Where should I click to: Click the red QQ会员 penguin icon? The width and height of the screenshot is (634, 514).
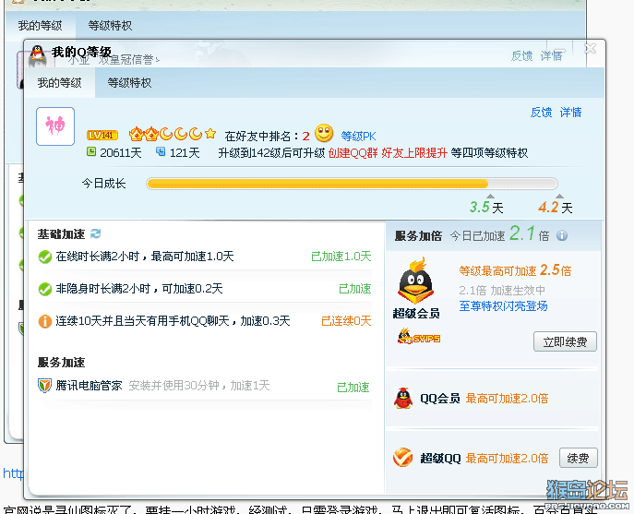tap(403, 399)
